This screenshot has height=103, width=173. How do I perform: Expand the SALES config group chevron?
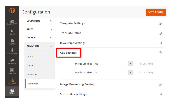click(51, 29)
